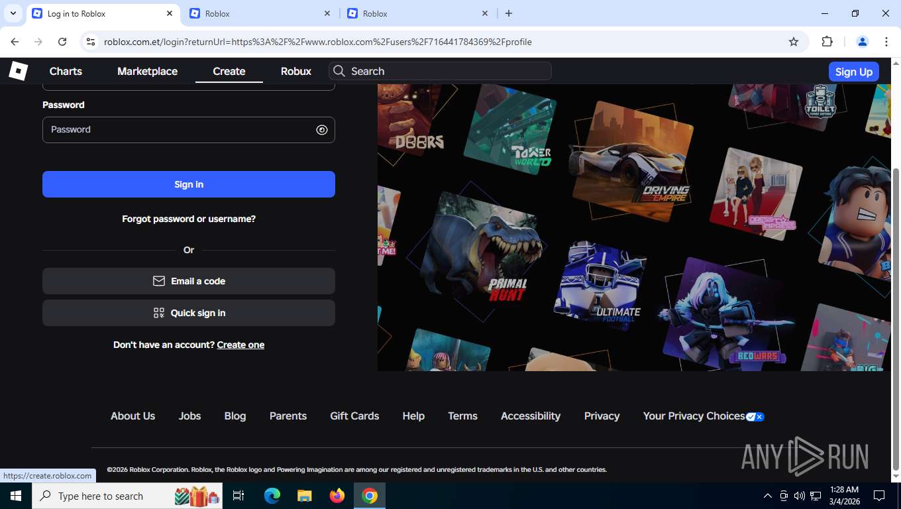This screenshot has width=901, height=509.
Task: Launch Microsoft Edge from taskbar
Action: click(272, 496)
